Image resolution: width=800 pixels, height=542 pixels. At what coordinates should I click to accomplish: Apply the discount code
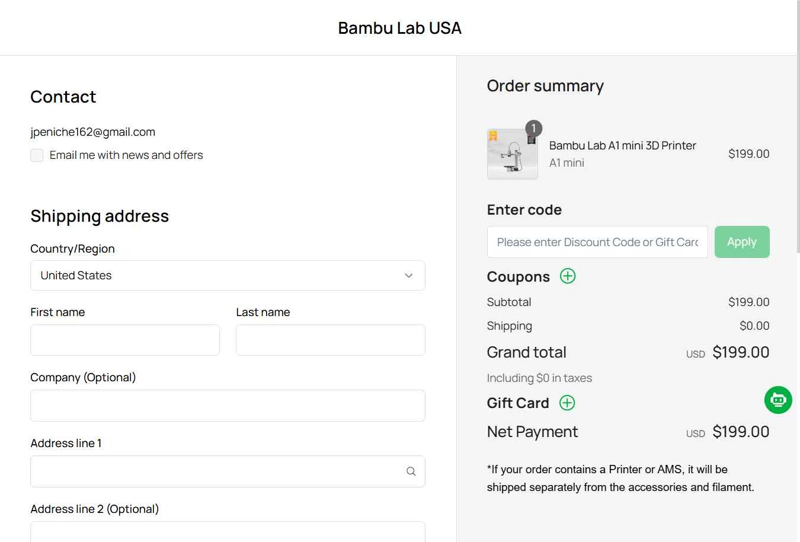click(742, 242)
